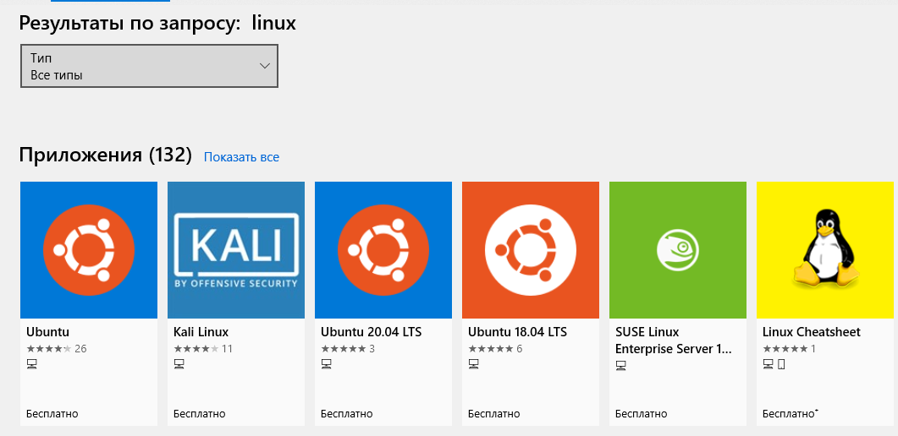Image resolution: width=898 pixels, height=436 pixels.
Task: Click PC device icon under SUSE Linux
Action: tap(620, 365)
